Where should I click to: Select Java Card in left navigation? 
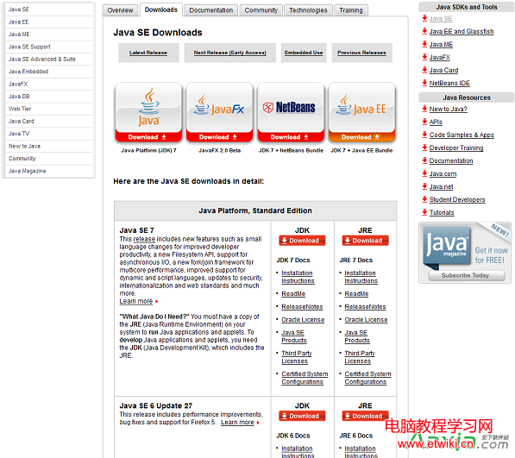click(49, 121)
